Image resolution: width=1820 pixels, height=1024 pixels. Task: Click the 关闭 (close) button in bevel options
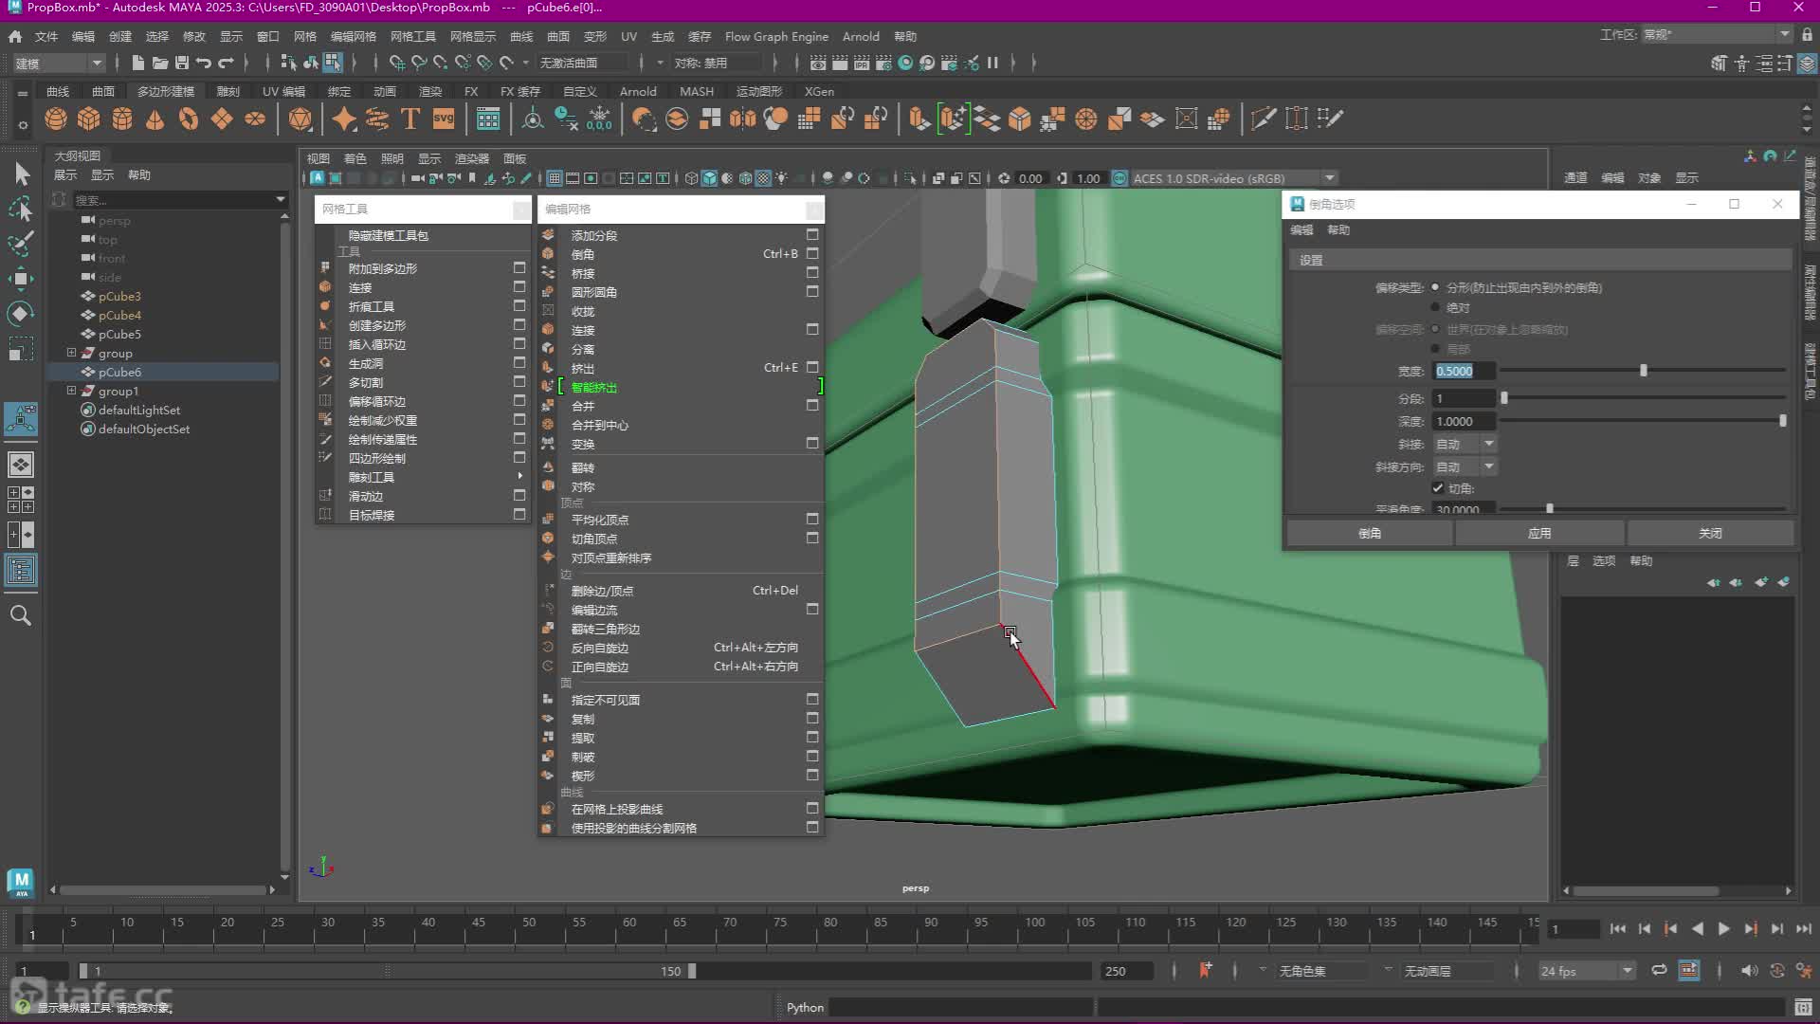1710,533
